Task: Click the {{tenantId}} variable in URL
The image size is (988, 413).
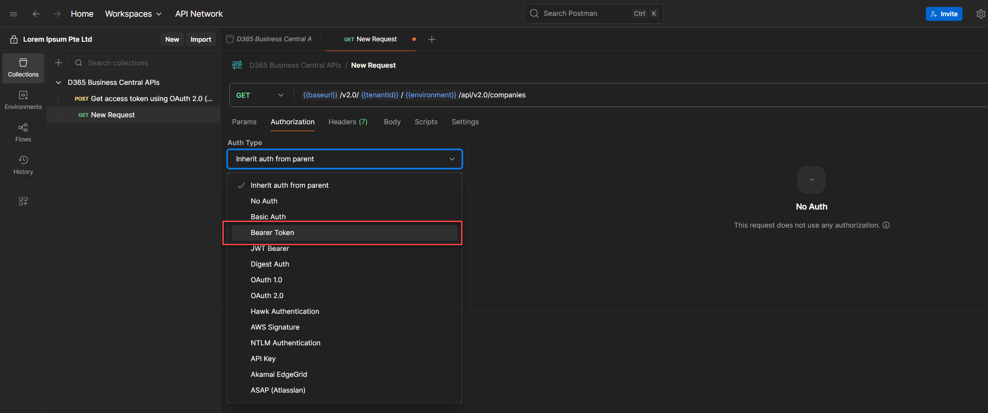Action: (x=380, y=95)
